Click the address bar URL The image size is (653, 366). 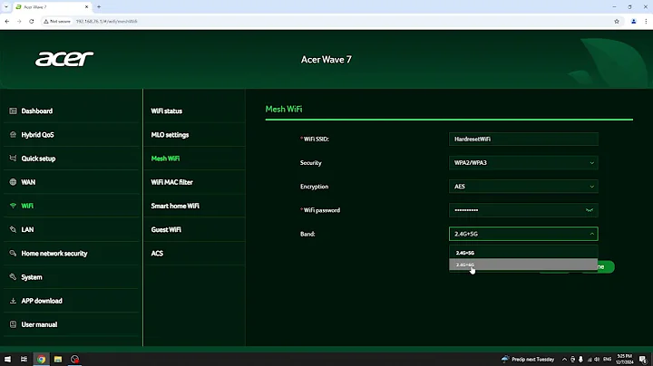(x=107, y=21)
